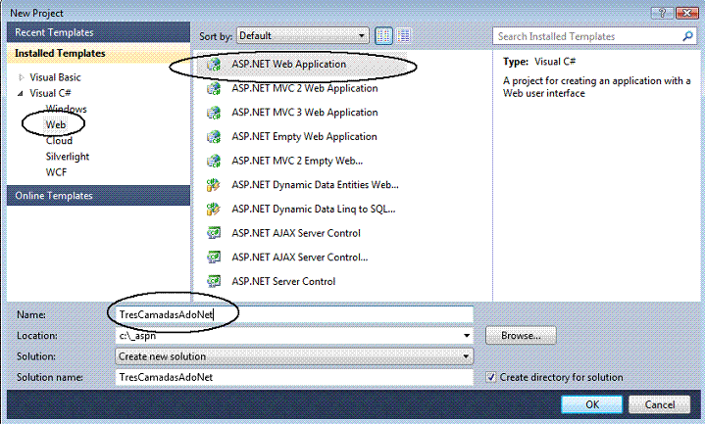Click the search magnifier icon

point(687,36)
